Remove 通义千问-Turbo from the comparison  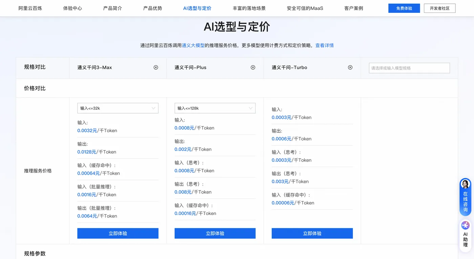[x=350, y=67]
